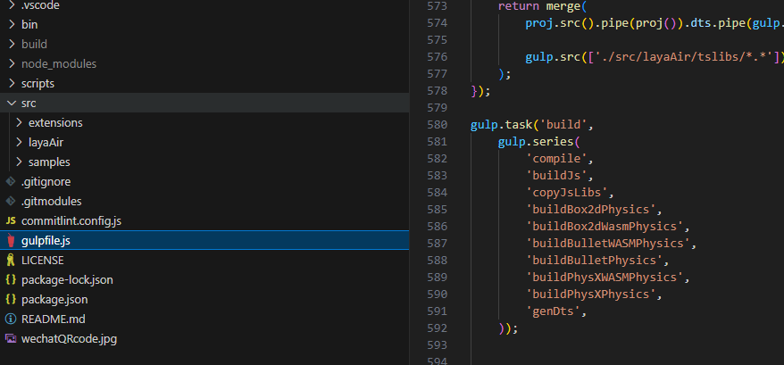Select the build folder
Viewport: 784px width, 365px height.
click(34, 45)
